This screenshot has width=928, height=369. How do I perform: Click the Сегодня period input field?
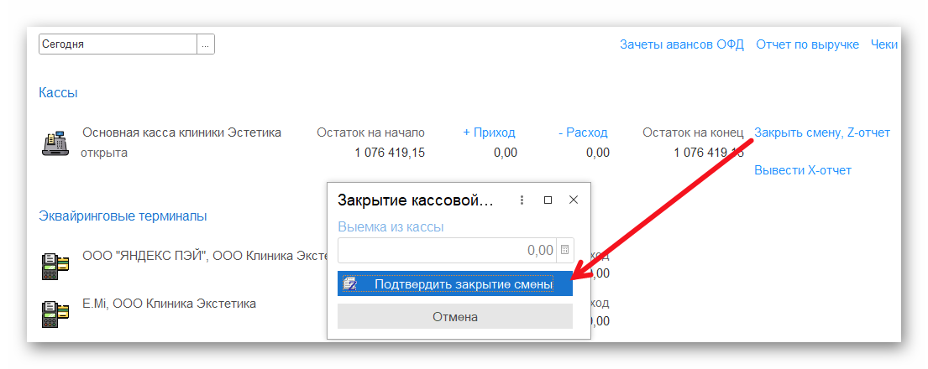pyautogui.click(x=118, y=44)
